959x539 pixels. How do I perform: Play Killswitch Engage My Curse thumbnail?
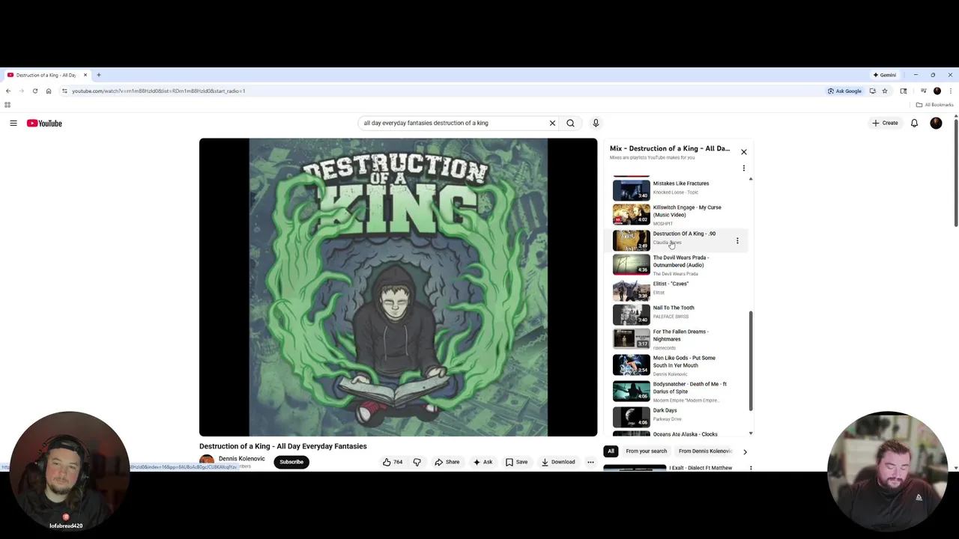(x=632, y=215)
